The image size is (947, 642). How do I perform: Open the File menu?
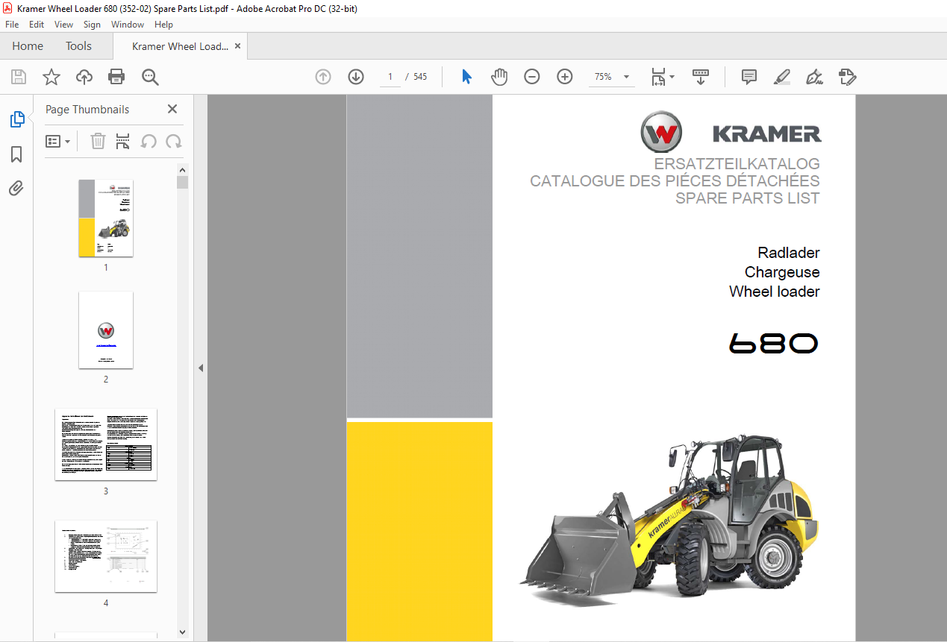[x=12, y=25]
